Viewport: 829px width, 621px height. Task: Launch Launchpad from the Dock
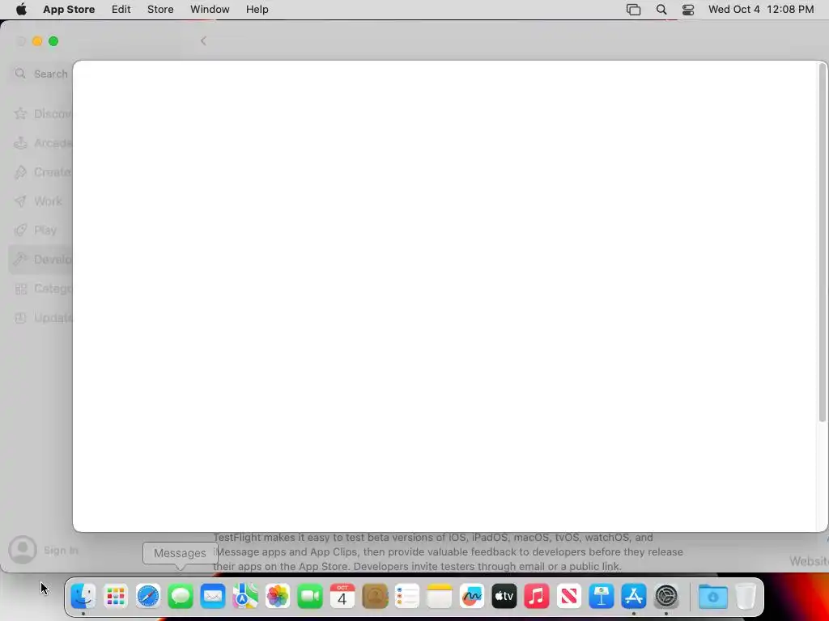pos(115,597)
